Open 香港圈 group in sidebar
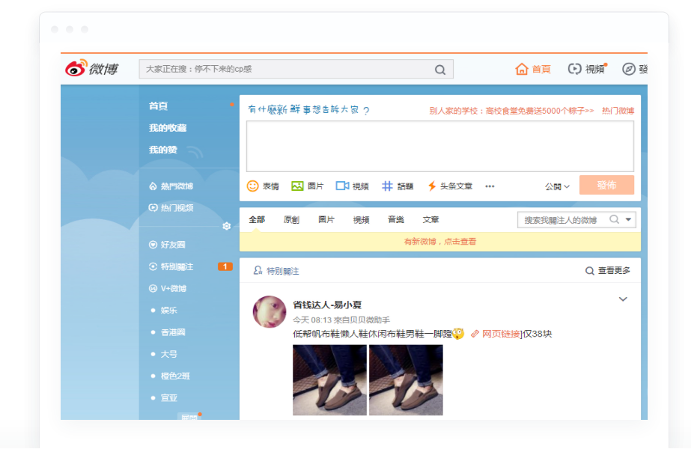Image resolution: width=691 pixels, height=455 pixels. tap(173, 332)
